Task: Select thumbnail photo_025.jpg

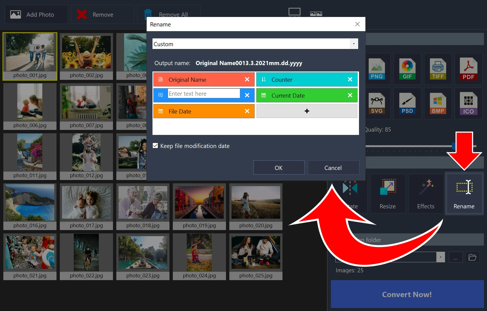Action: (x=256, y=257)
